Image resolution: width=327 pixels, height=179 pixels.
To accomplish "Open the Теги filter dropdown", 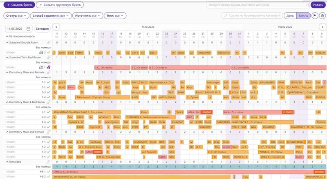I will (115, 15).
